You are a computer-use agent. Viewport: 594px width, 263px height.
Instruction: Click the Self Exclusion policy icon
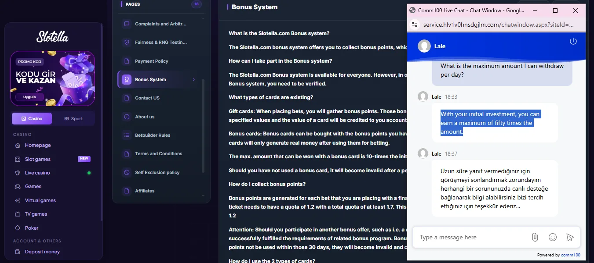click(127, 172)
